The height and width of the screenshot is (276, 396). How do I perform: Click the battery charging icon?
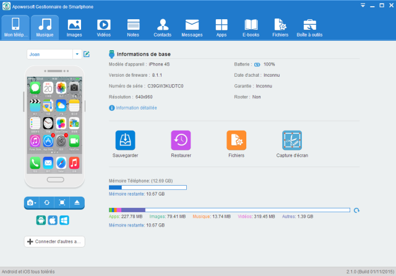pyautogui.click(x=257, y=64)
